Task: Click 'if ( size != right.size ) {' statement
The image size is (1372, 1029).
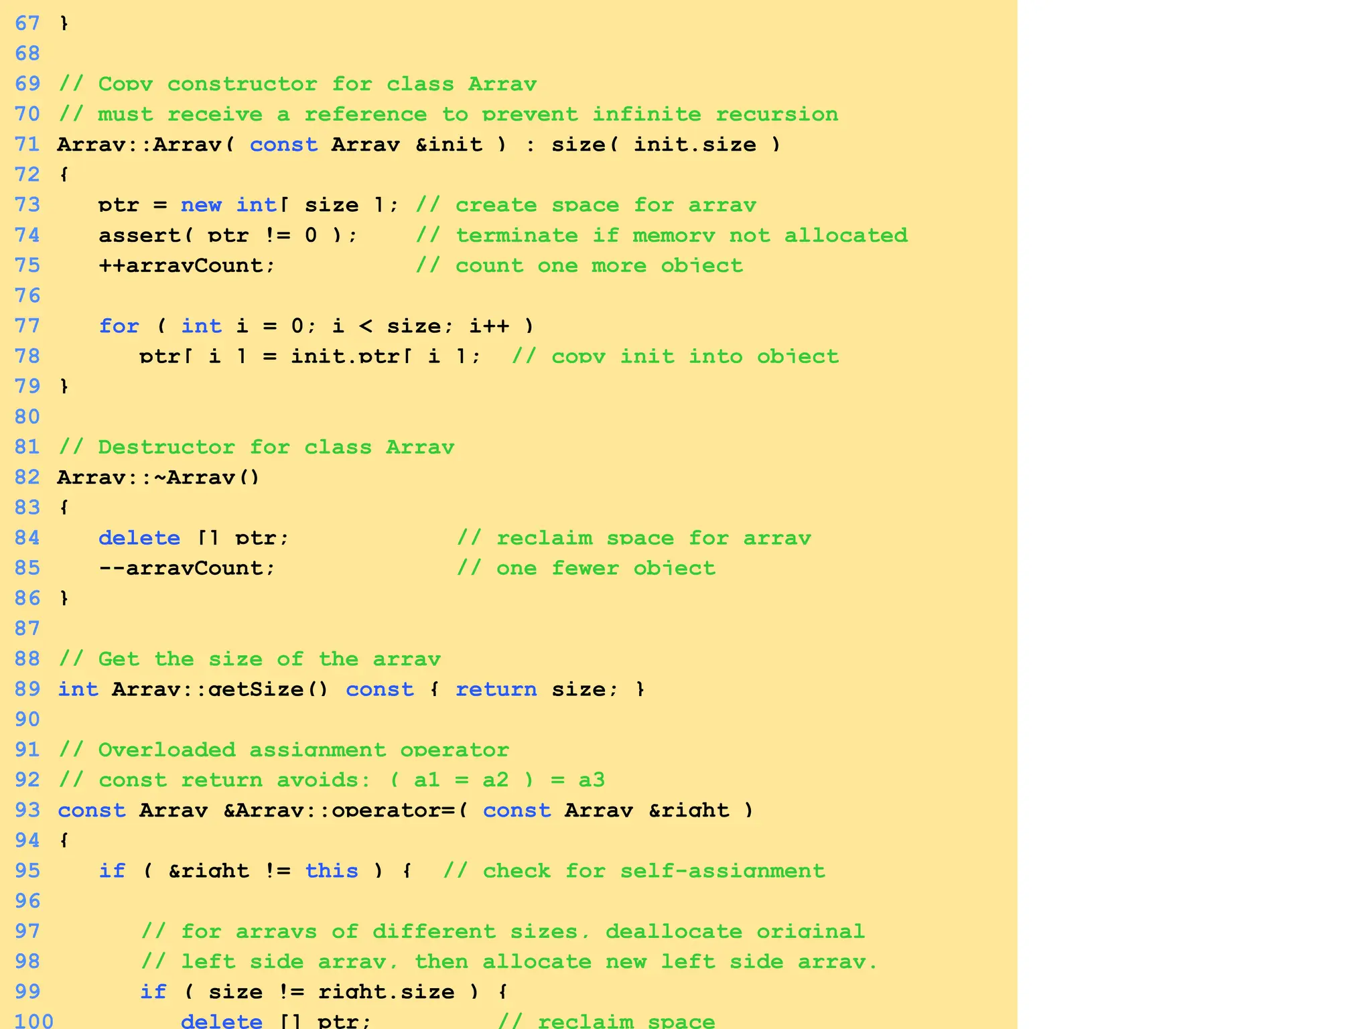Action: [x=324, y=991]
